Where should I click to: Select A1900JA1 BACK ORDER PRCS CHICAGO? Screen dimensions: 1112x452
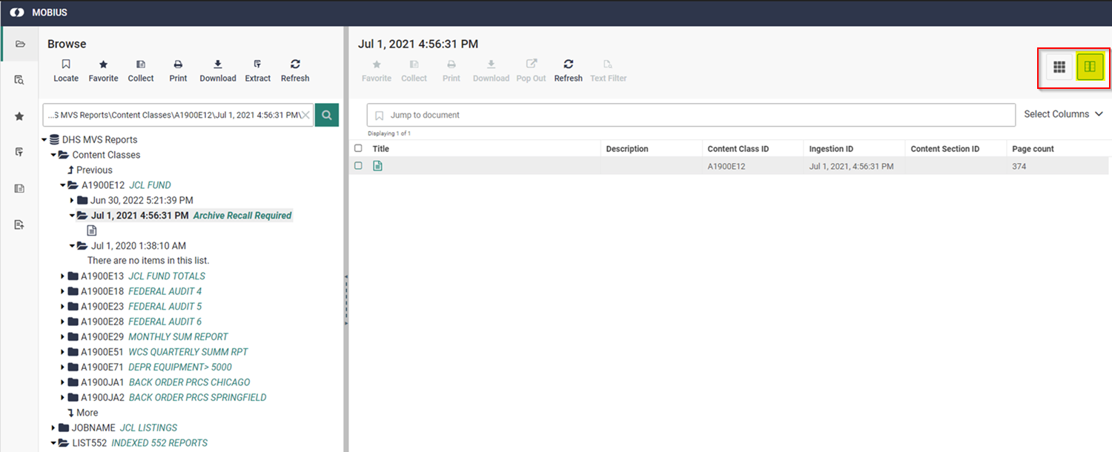coord(165,382)
